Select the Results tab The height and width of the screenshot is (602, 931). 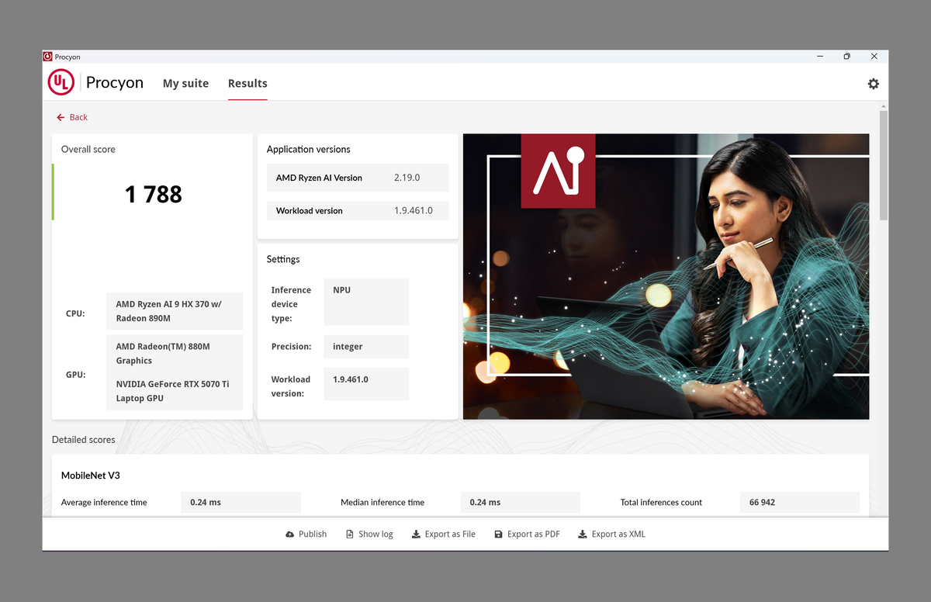pyautogui.click(x=247, y=84)
